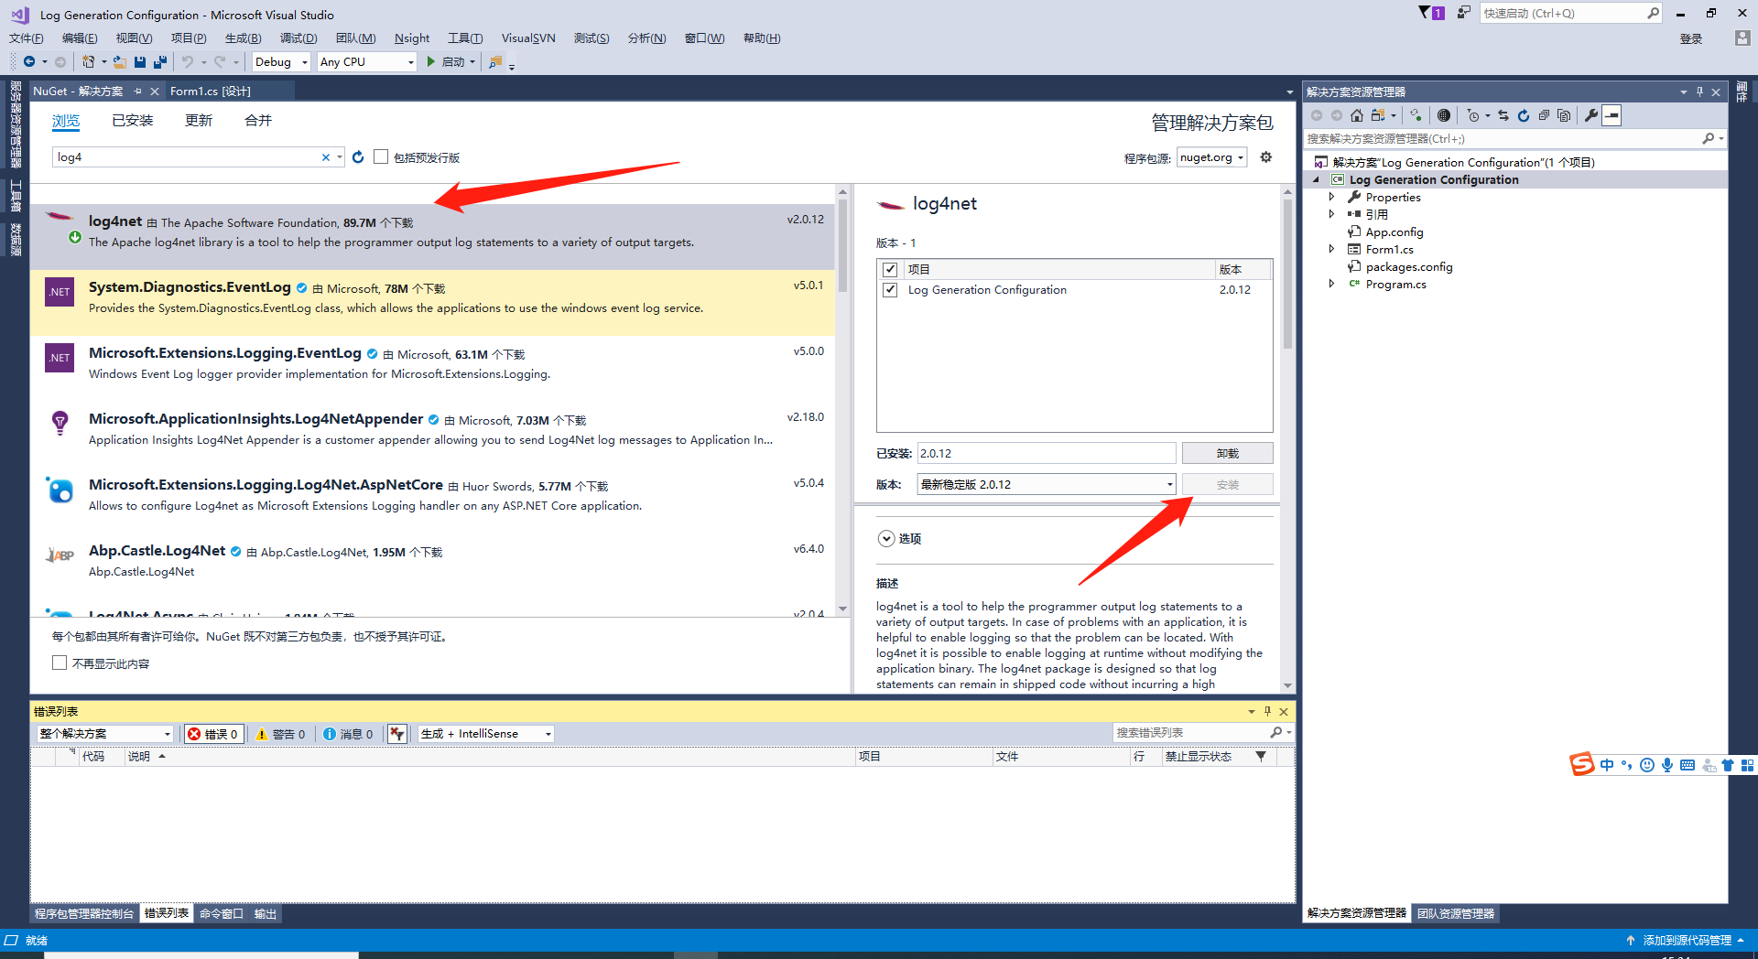This screenshot has width=1758, height=959.
Task: Open the Debug configuration dropdown
Action: point(281,61)
